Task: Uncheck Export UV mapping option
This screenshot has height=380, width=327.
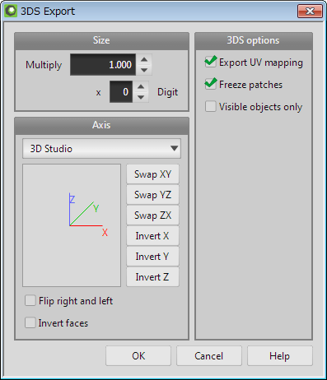Action: click(211, 63)
